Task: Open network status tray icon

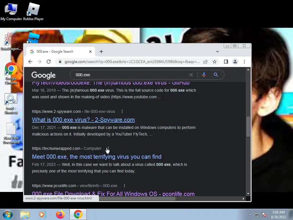Action: tap(257, 215)
